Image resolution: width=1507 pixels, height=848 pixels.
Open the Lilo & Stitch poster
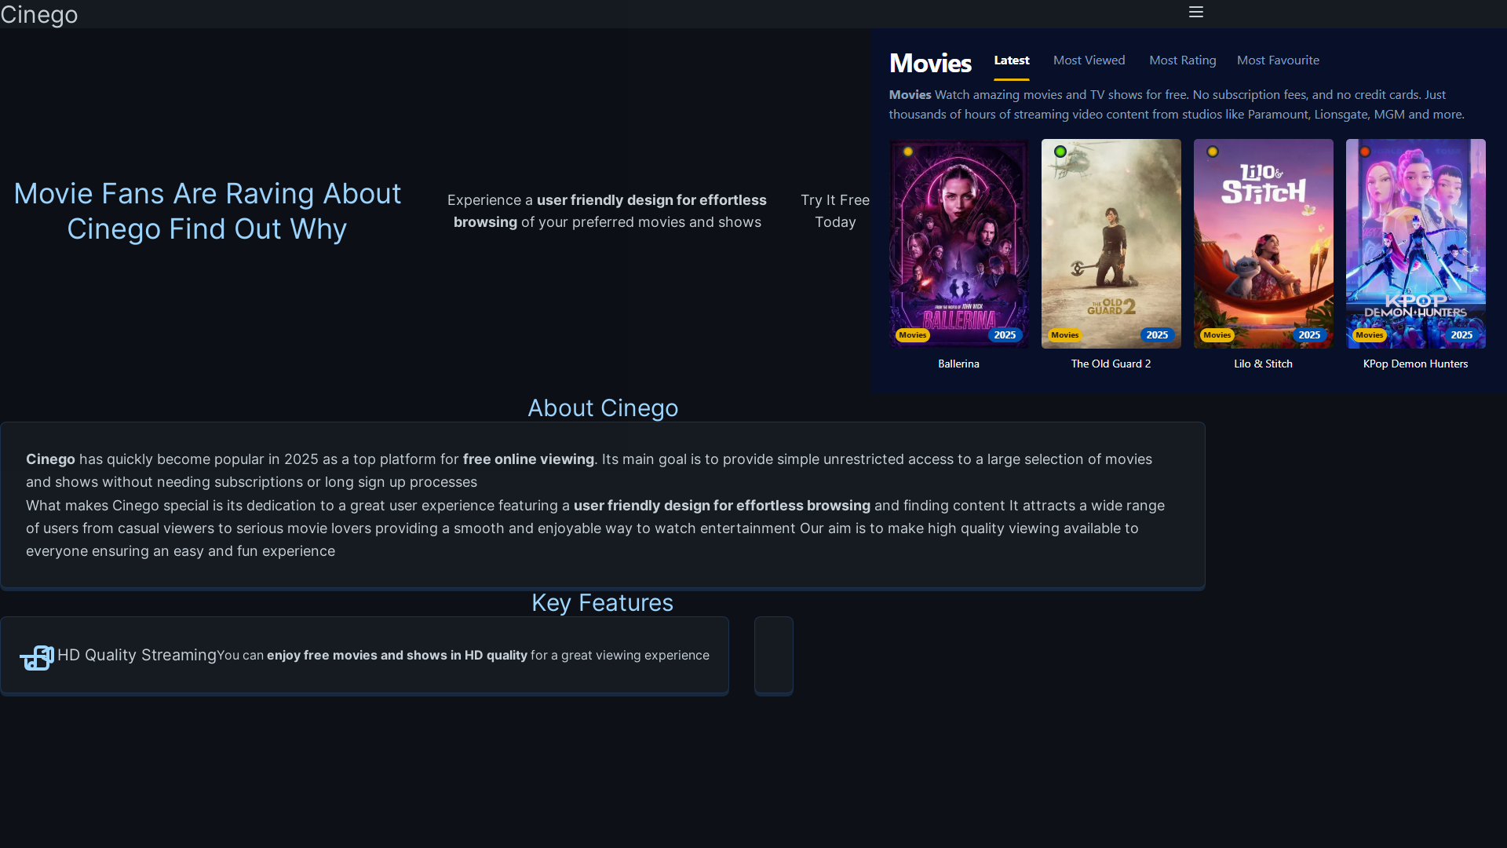pos(1263,243)
